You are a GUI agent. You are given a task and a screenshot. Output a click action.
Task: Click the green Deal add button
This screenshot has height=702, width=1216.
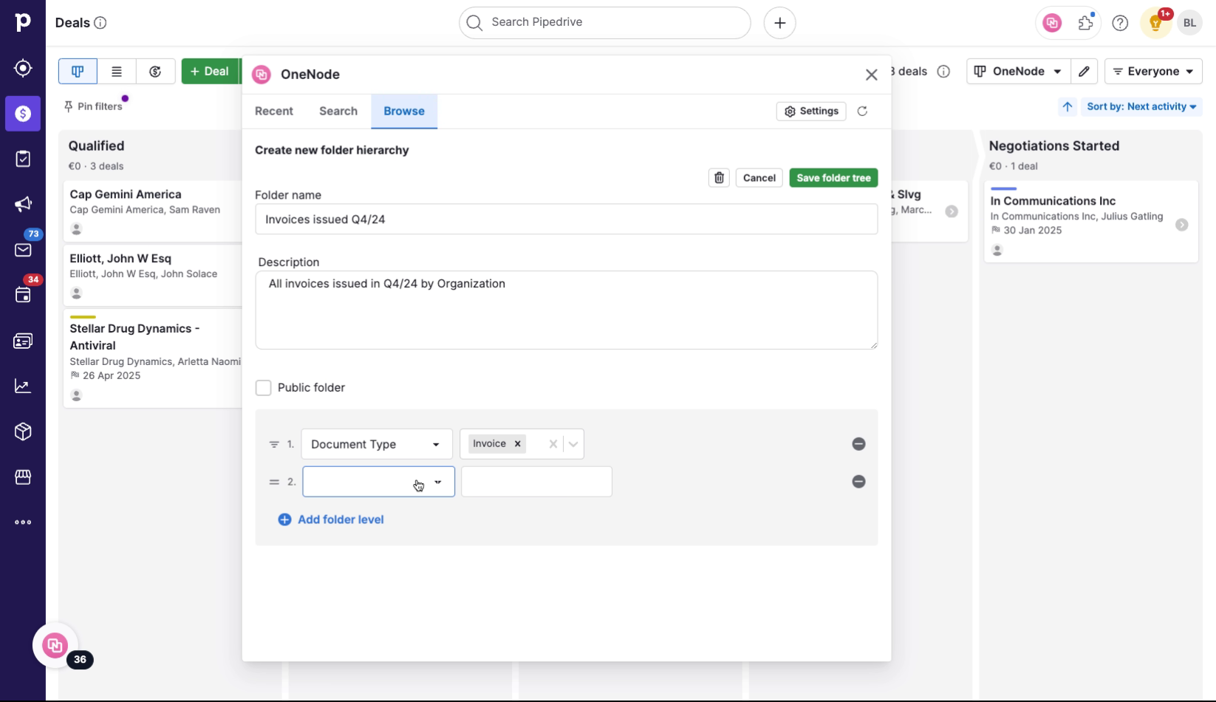[210, 72]
